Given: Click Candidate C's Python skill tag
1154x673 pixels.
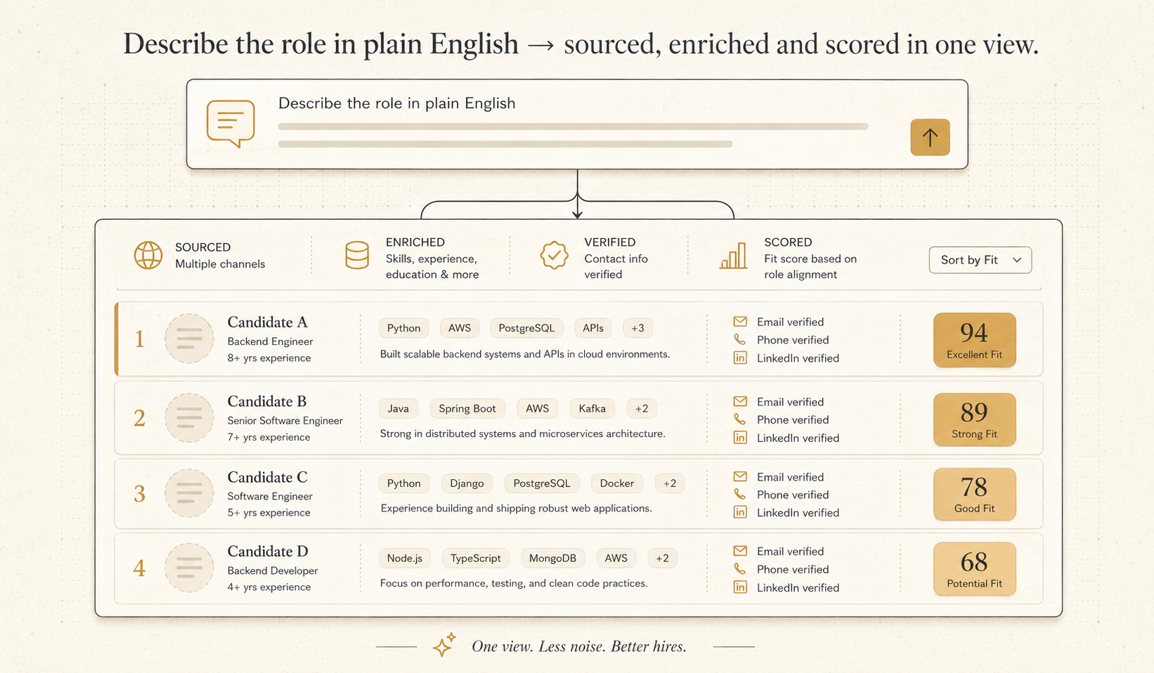Looking at the screenshot, I should (403, 483).
